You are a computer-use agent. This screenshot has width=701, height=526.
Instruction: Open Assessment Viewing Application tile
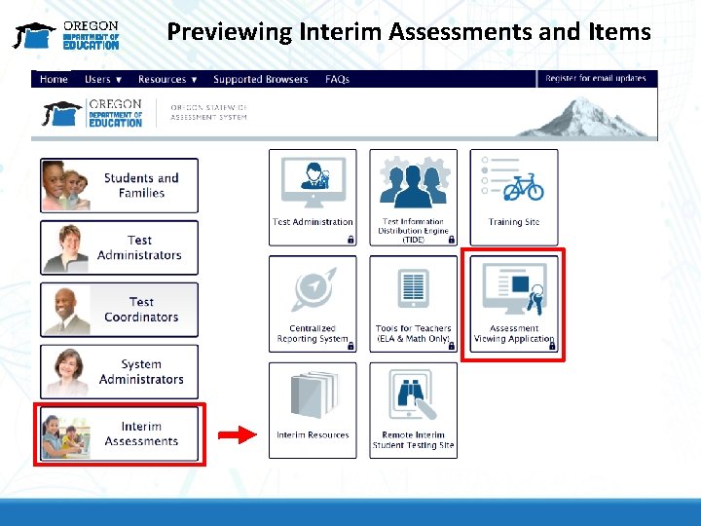[514, 304]
